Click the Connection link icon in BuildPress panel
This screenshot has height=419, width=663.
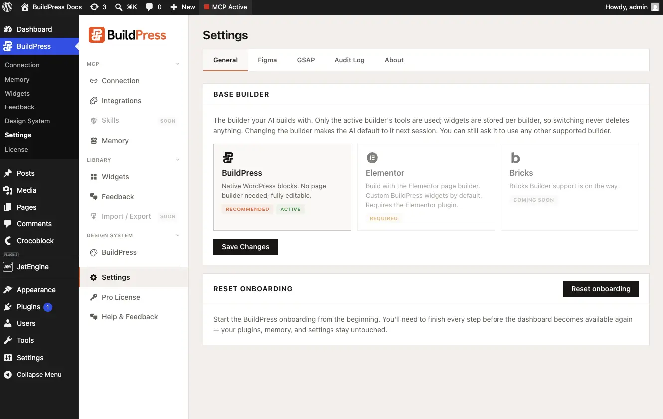tap(93, 81)
